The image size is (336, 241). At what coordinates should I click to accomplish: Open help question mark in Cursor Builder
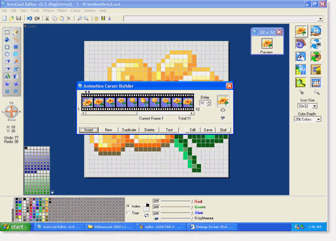click(222, 118)
